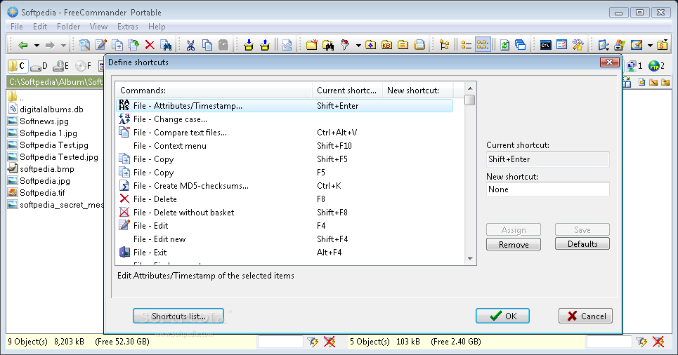Open the Forward history dropdown arrow
This screenshot has height=355, width=678.
[63, 46]
